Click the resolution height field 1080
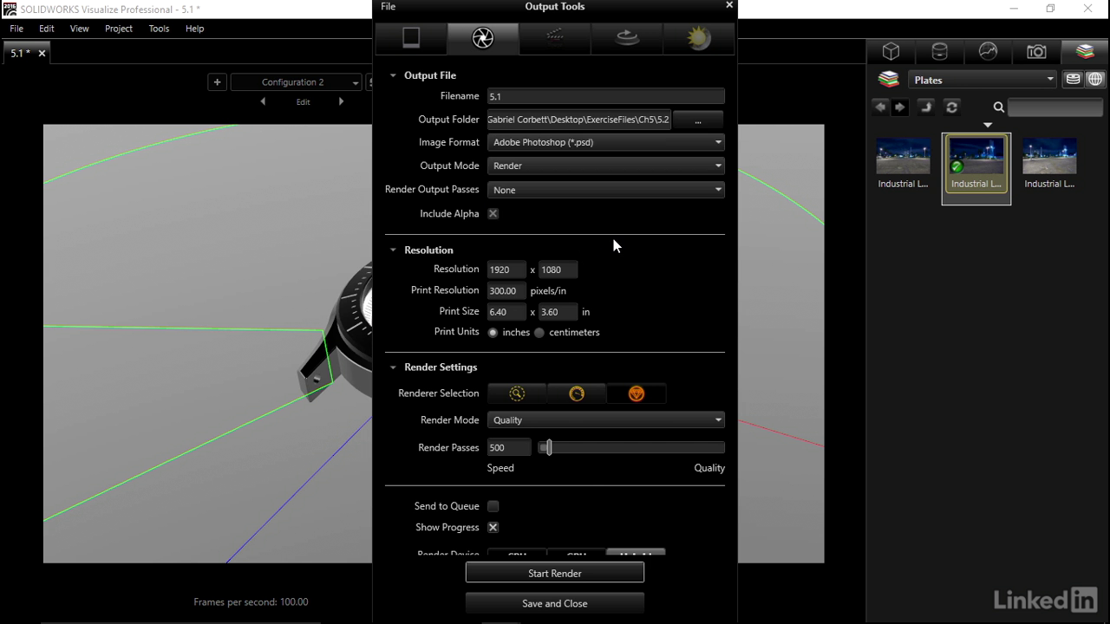Viewport: 1110px width, 624px height. click(558, 270)
